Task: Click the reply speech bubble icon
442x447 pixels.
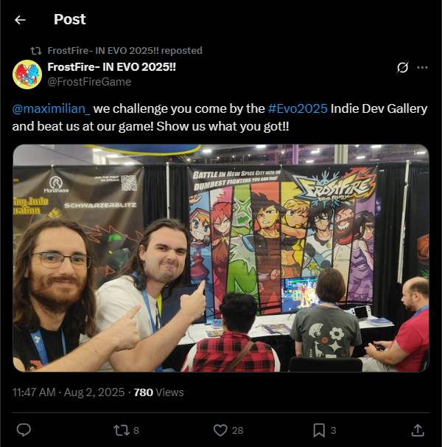Action: (24, 430)
